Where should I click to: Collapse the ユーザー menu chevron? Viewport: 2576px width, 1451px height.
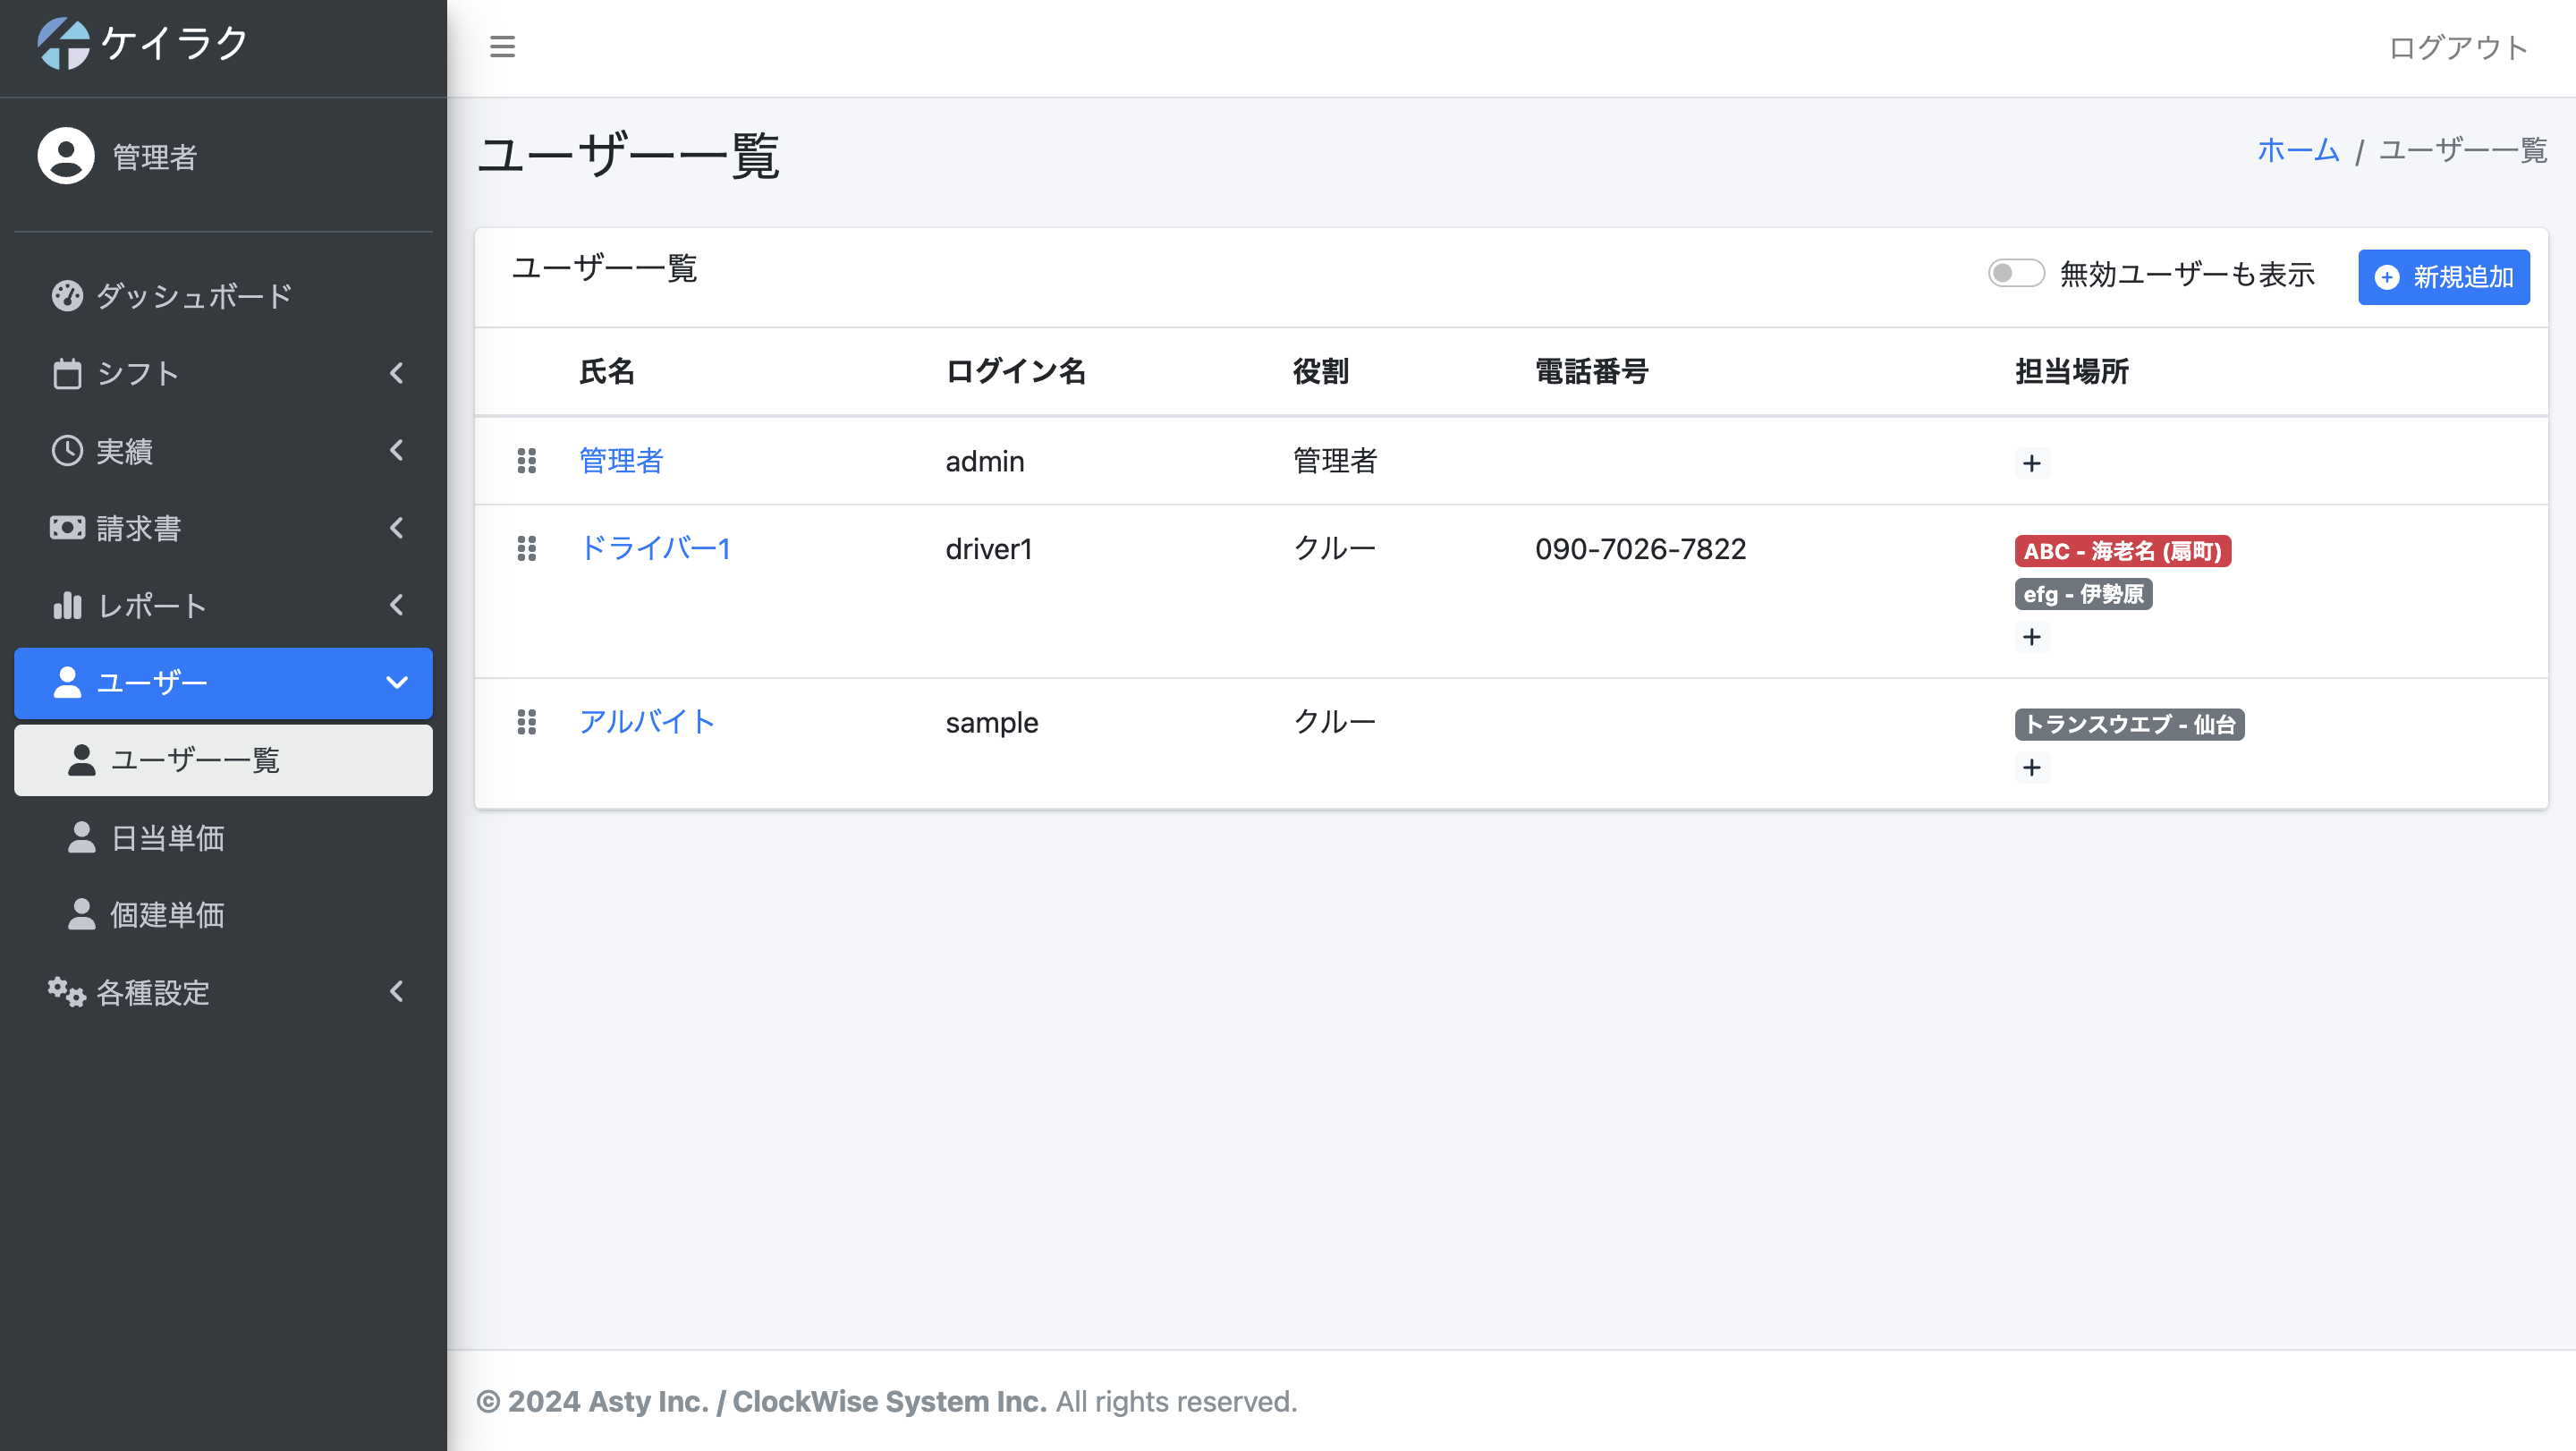click(397, 683)
